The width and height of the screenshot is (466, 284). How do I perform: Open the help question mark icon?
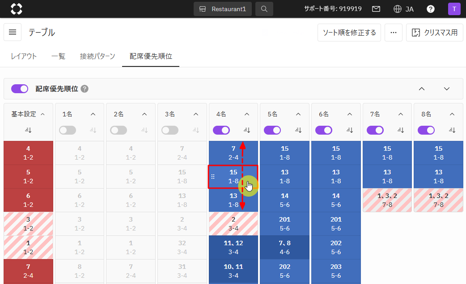[x=430, y=9]
